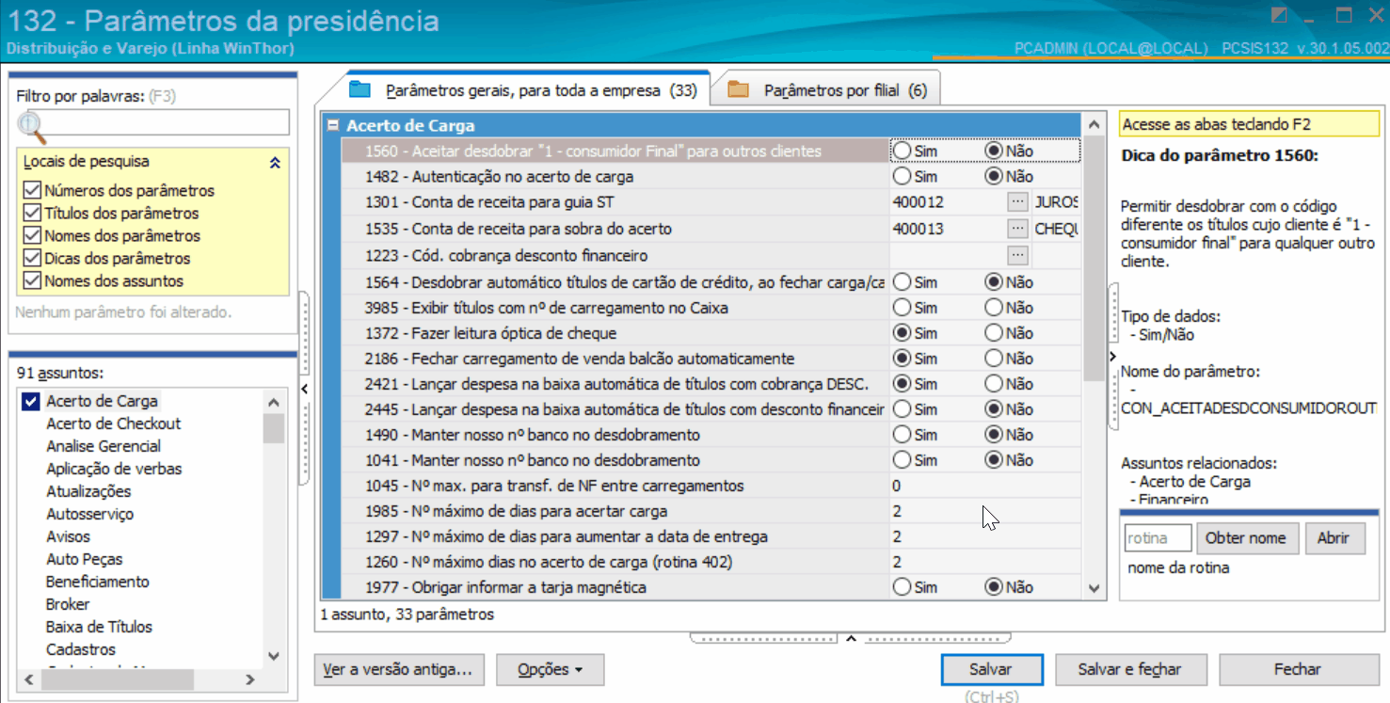The image size is (1390, 703).
Task: Click the Abrir button
Action: pos(1334,538)
